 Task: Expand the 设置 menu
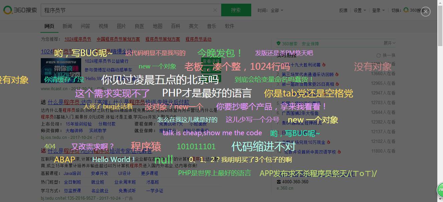(359, 10)
